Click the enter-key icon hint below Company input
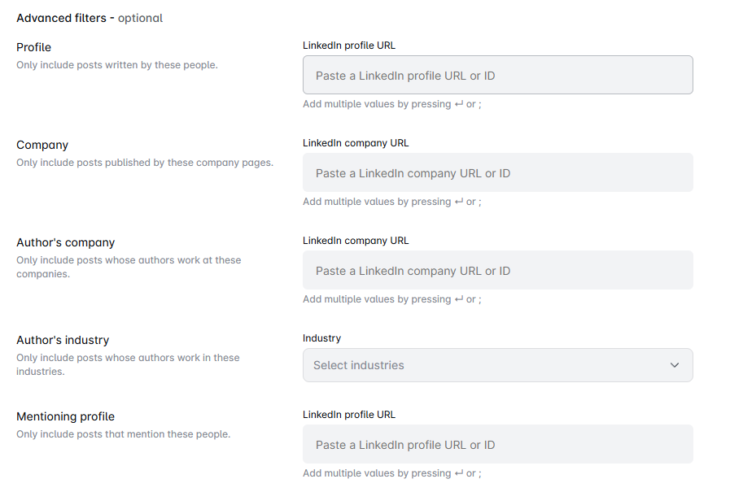This screenshot has width=743, height=492. pyautogui.click(x=459, y=202)
